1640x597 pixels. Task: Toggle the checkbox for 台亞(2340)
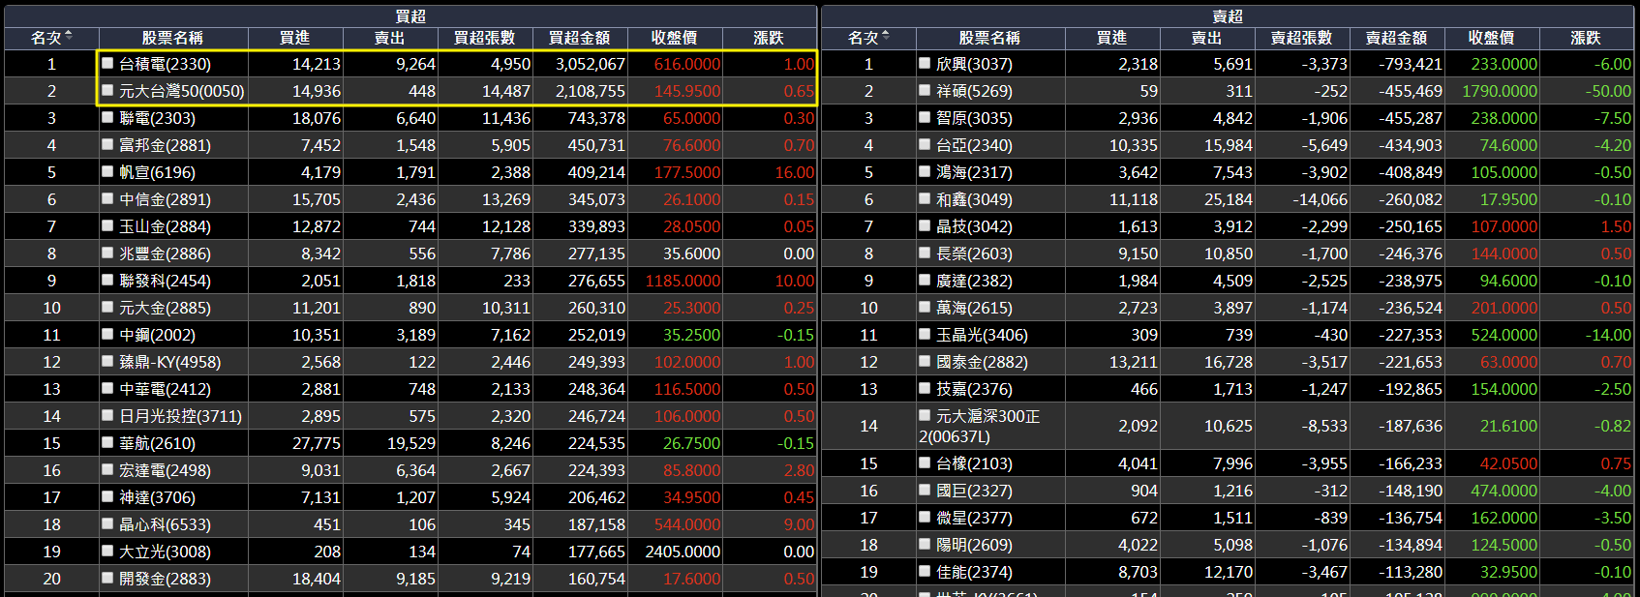[x=926, y=144]
